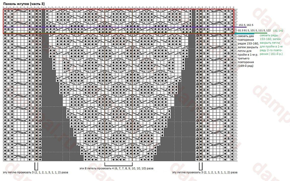The width and height of the screenshot is (290, 181).
Task: Click the green text line "закрыть петли"
Action: [x=270, y=43]
